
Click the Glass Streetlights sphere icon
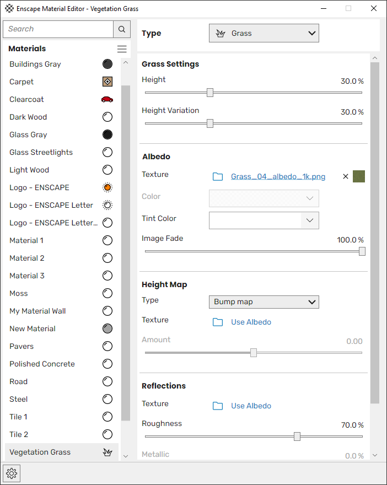(108, 152)
